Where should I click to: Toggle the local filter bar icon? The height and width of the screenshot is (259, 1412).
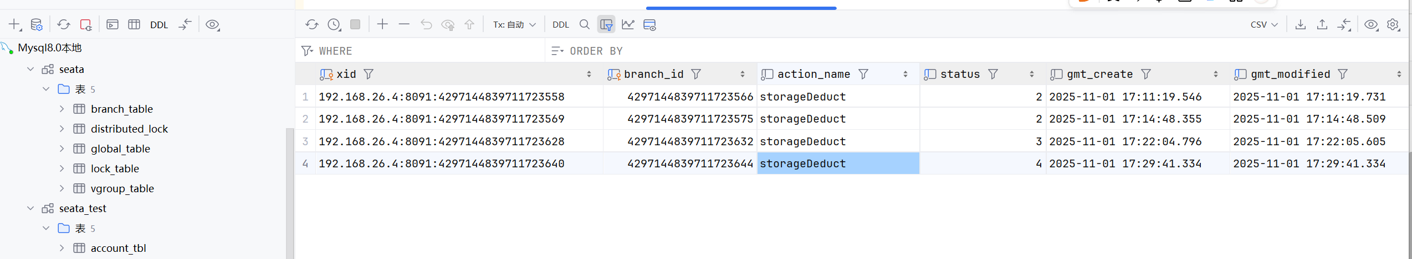pyautogui.click(x=606, y=24)
